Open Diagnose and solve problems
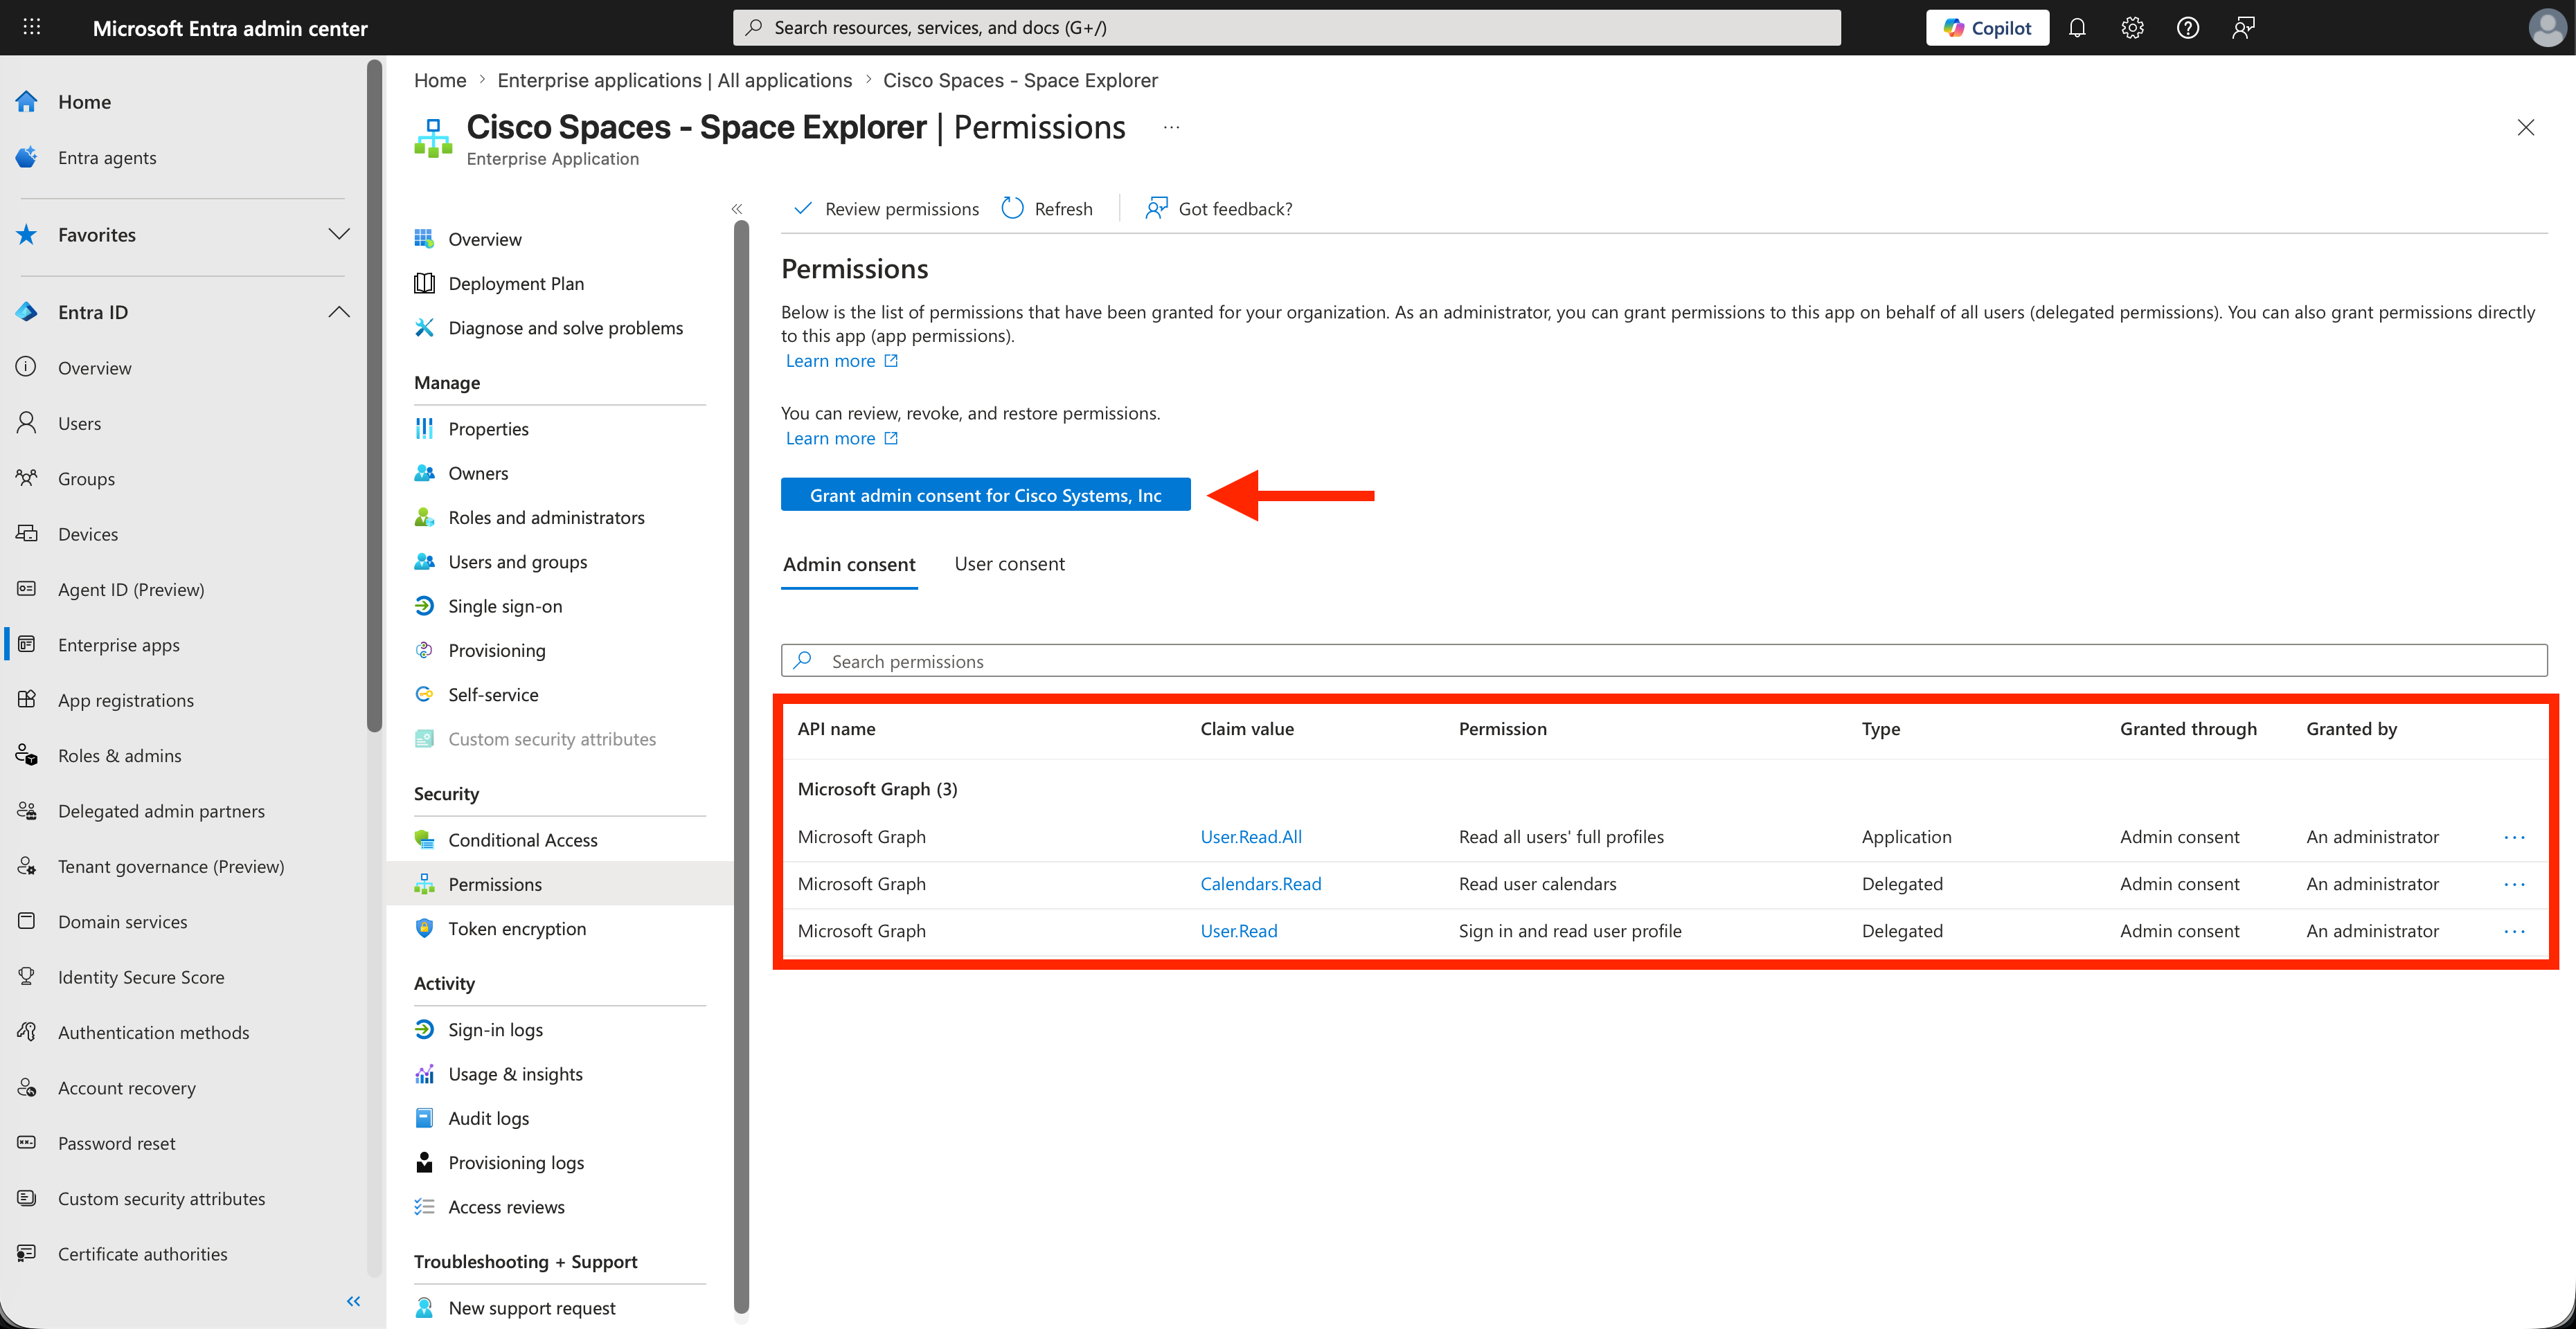Viewport: 2576px width, 1329px height. [566, 328]
